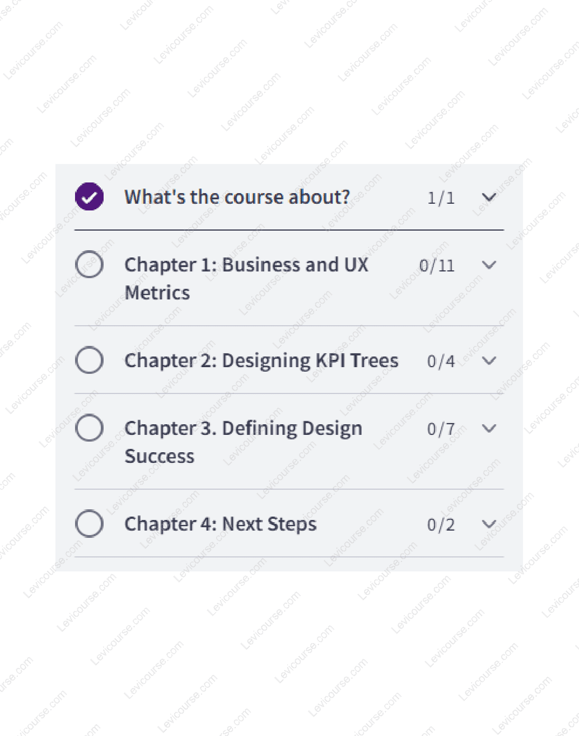Image resolution: width=579 pixels, height=736 pixels.
Task: Expand Chapter 1 using its chevron arrow
Action: coord(489,265)
